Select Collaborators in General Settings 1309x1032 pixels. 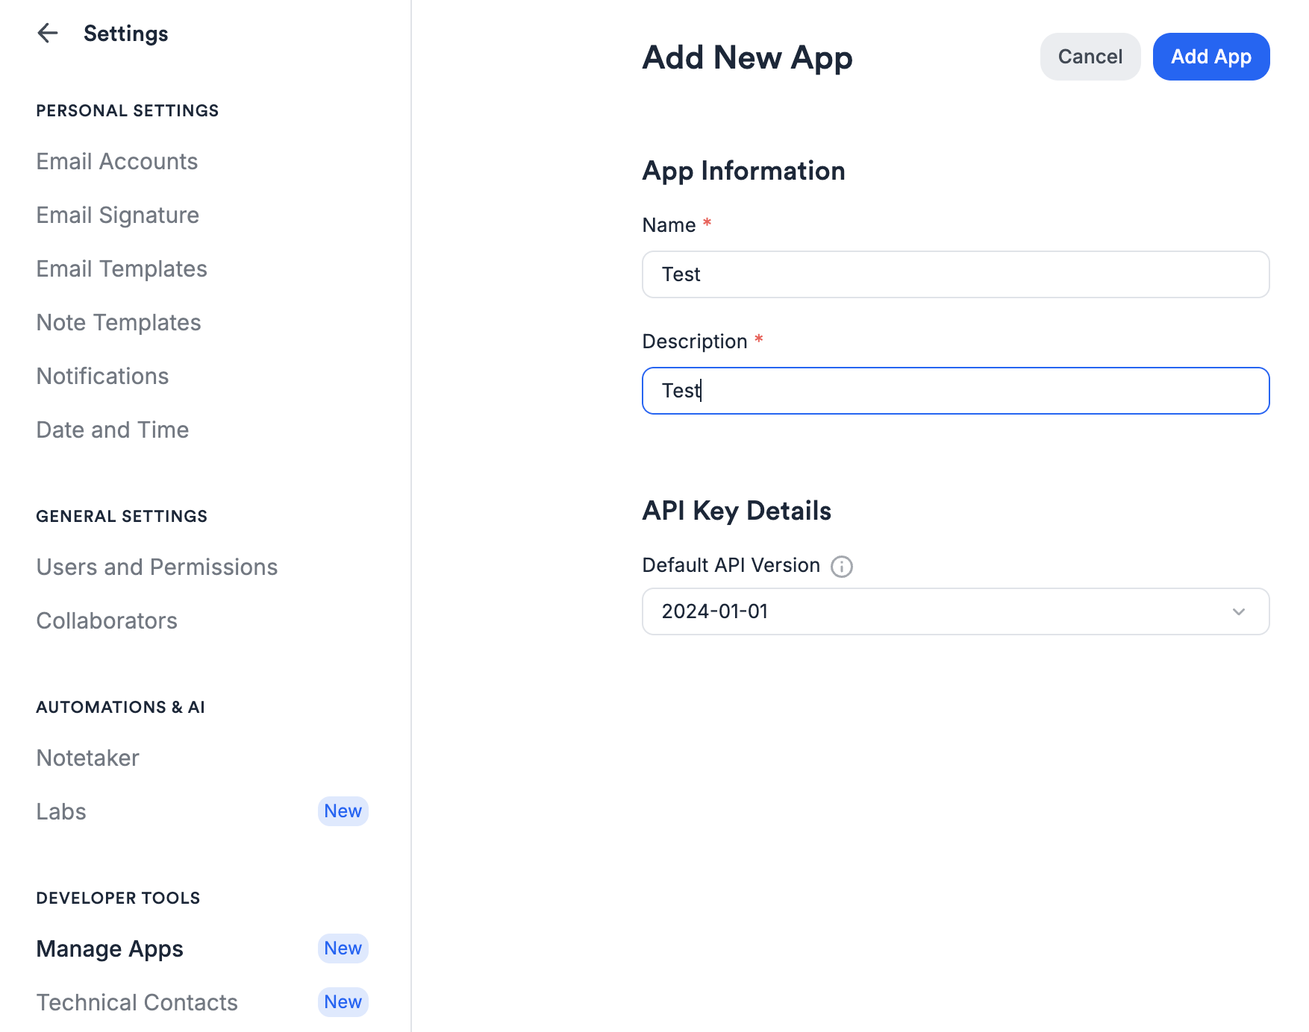tap(107, 620)
